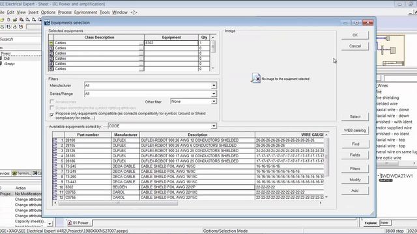Click the Terminals tab green icon

coord(14,174)
